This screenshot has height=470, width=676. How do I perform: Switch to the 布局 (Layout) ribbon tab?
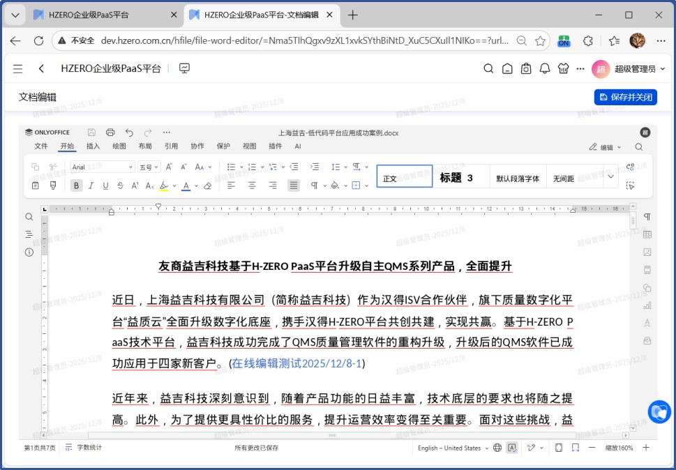tap(145, 146)
